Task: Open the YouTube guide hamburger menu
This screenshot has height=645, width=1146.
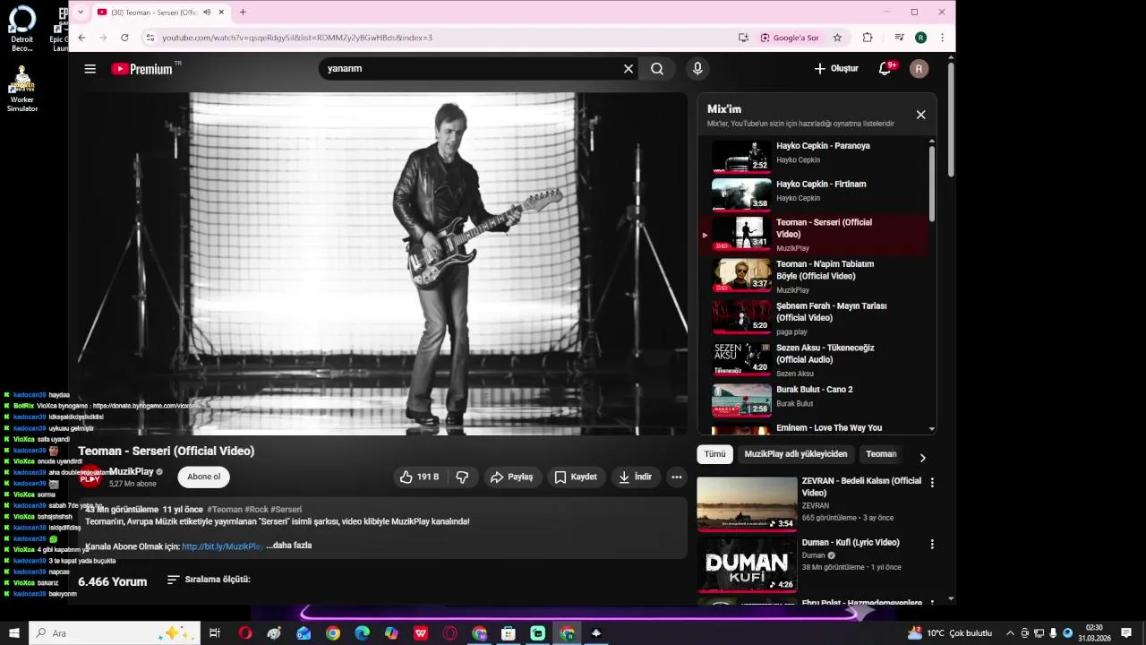Action: coord(90,69)
